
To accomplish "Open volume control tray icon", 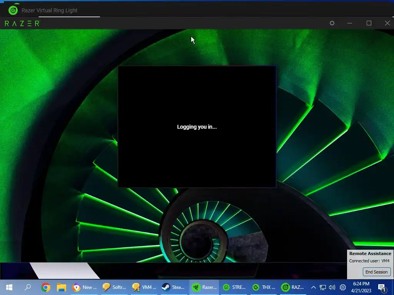I will pos(332,287).
